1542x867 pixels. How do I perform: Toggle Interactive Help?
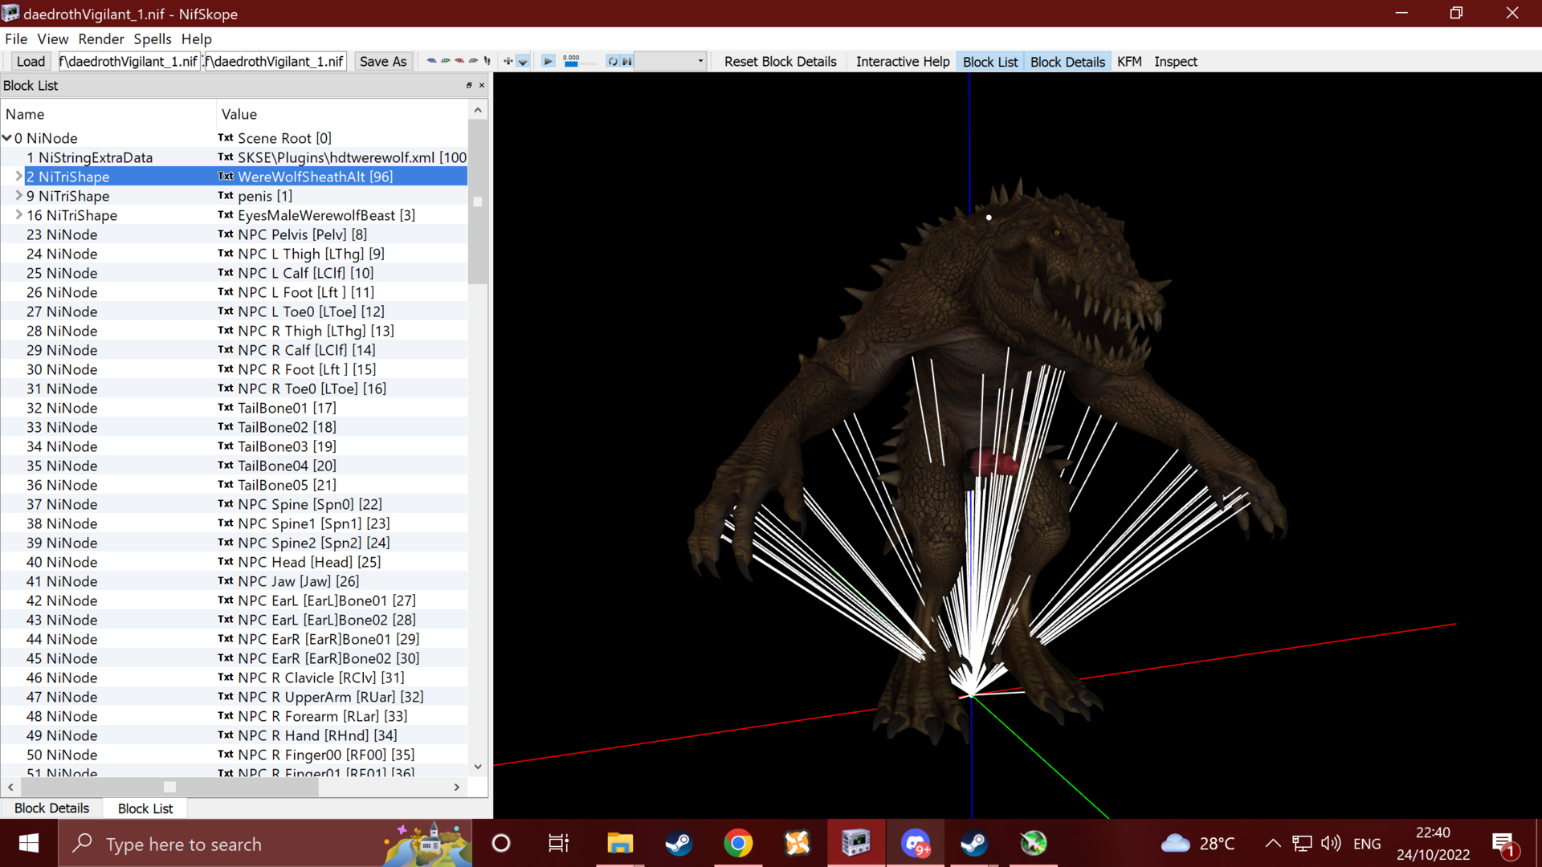click(903, 61)
